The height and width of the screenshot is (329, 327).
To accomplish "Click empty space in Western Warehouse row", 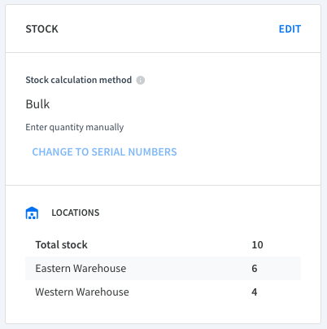I will point(190,292).
